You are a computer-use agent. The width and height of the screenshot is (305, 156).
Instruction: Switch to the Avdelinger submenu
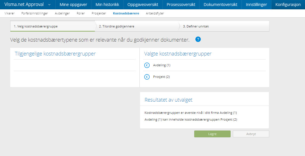(62, 13)
